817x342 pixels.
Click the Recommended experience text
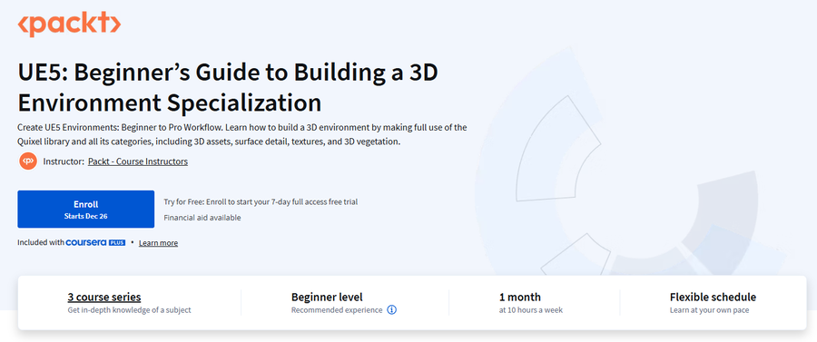pyautogui.click(x=337, y=310)
